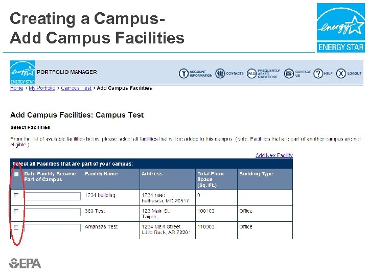Viewport: 368px width, 276px height.
Task: Select the 363 Test facility checkbox
Action: coord(16,211)
